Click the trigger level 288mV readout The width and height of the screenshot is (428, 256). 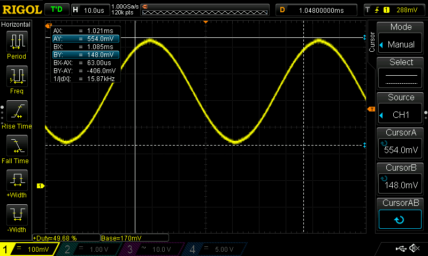[407, 10]
